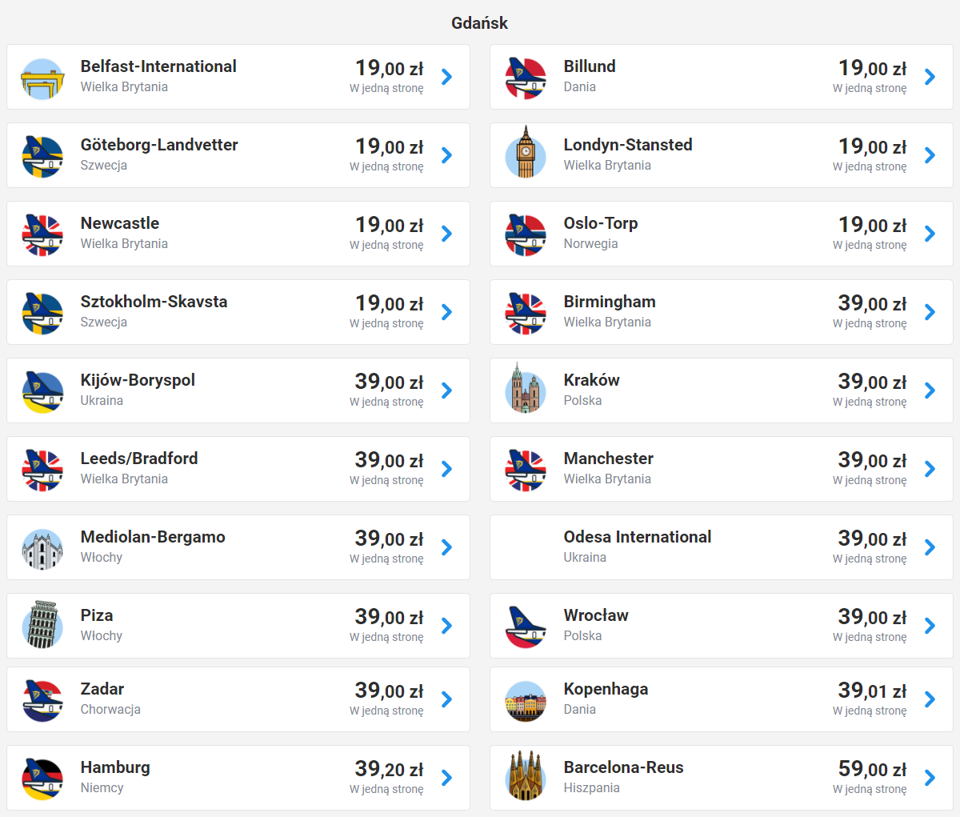Click the Big Ben icon for Londyn-Stansted
This screenshot has height=817, width=960.
tap(526, 154)
